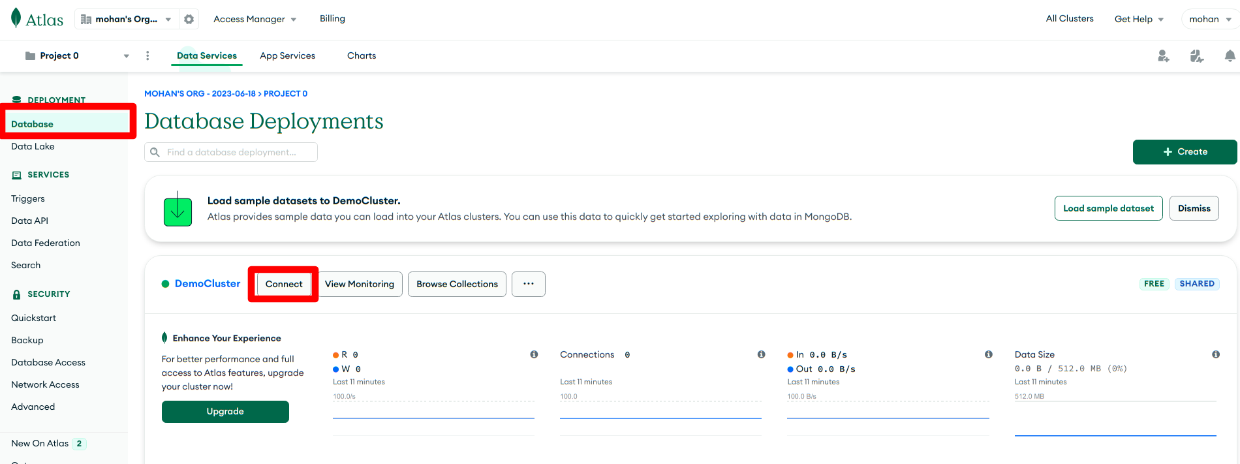Open mohan user account menu
The height and width of the screenshot is (464, 1240).
(x=1210, y=19)
